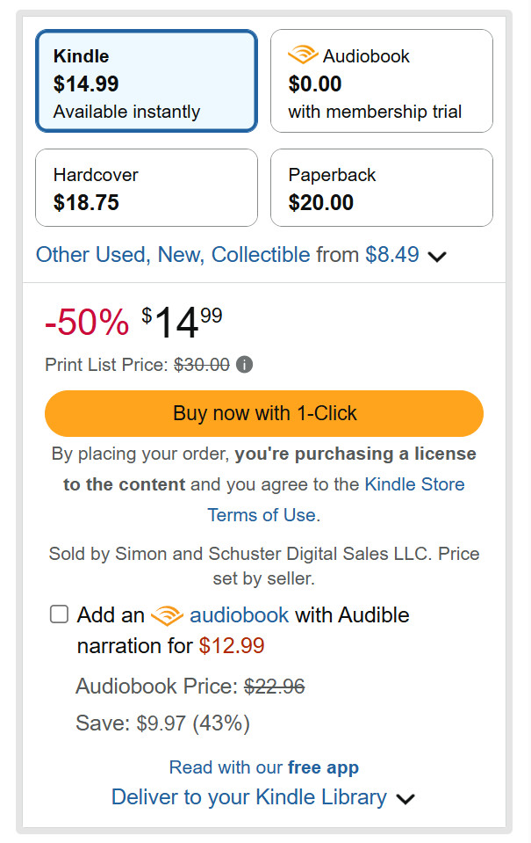This screenshot has height=843, width=531.
Task: Pick the Paperback format for $20.00
Action: (381, 187)
